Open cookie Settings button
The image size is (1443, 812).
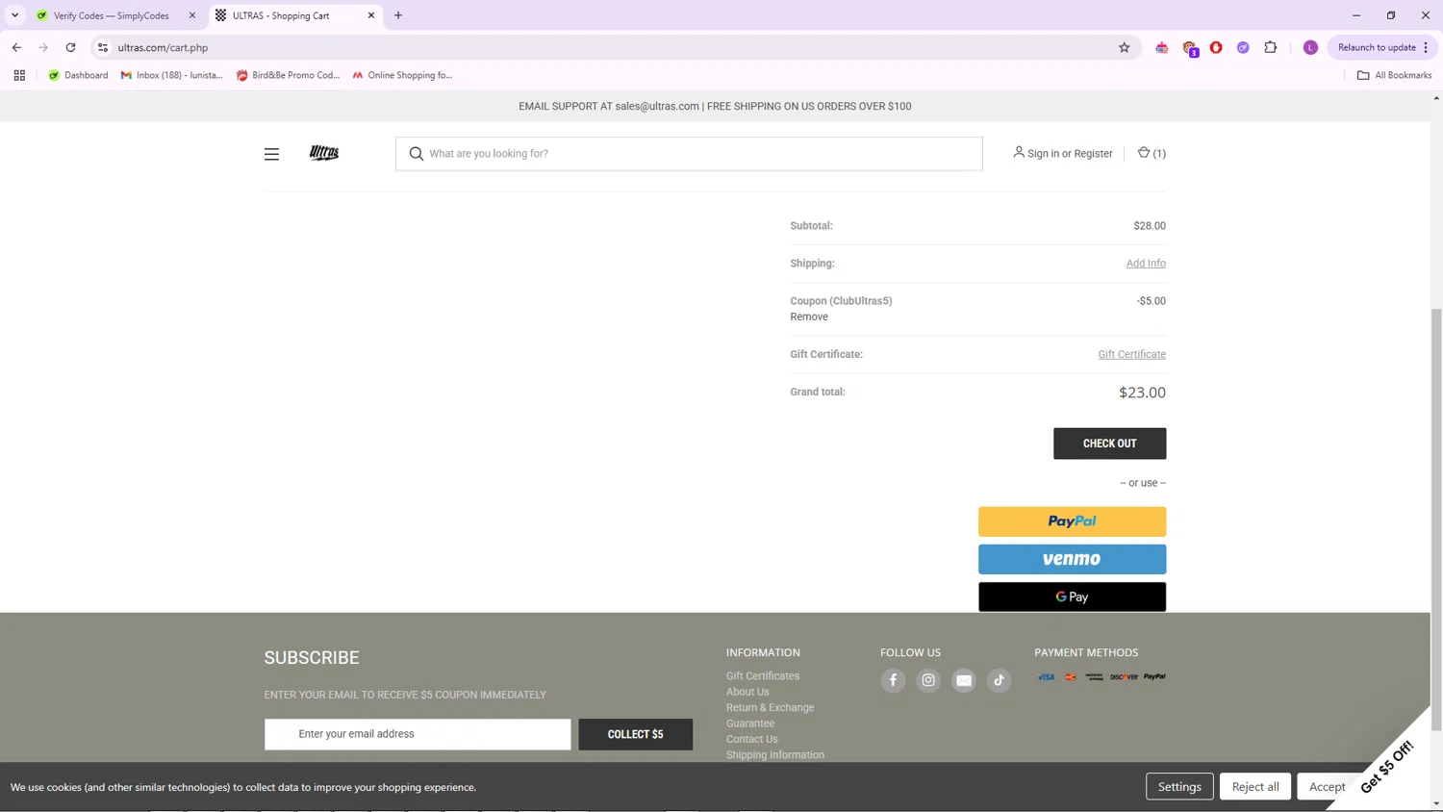(x=1179, y=786)
